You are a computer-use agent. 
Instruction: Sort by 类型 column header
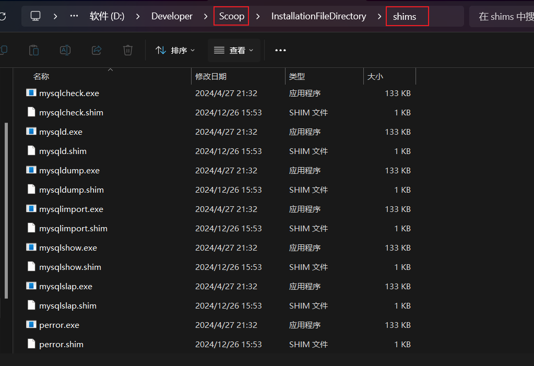pos(324,76)
